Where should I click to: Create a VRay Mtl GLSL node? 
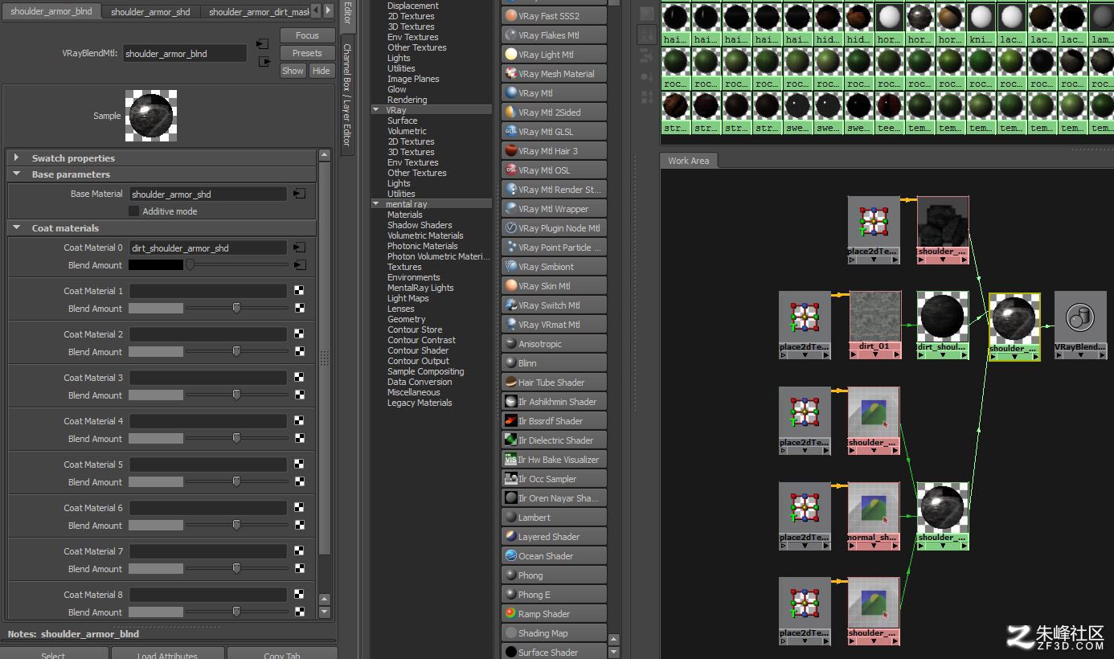pyautogui.click(x=554, y=132)
